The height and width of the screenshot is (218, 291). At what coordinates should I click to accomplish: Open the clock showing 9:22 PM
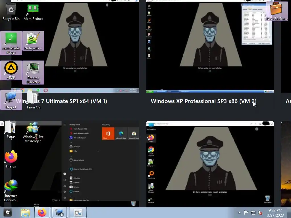tap(275, 213)
